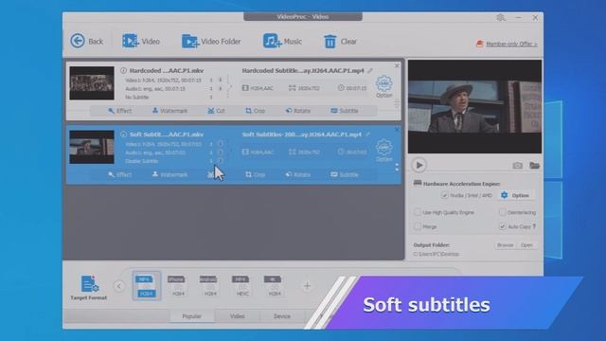The height and width of the screenshot is (341, 606).
Task: Play the preview video
Action: [x=419, y=165]
